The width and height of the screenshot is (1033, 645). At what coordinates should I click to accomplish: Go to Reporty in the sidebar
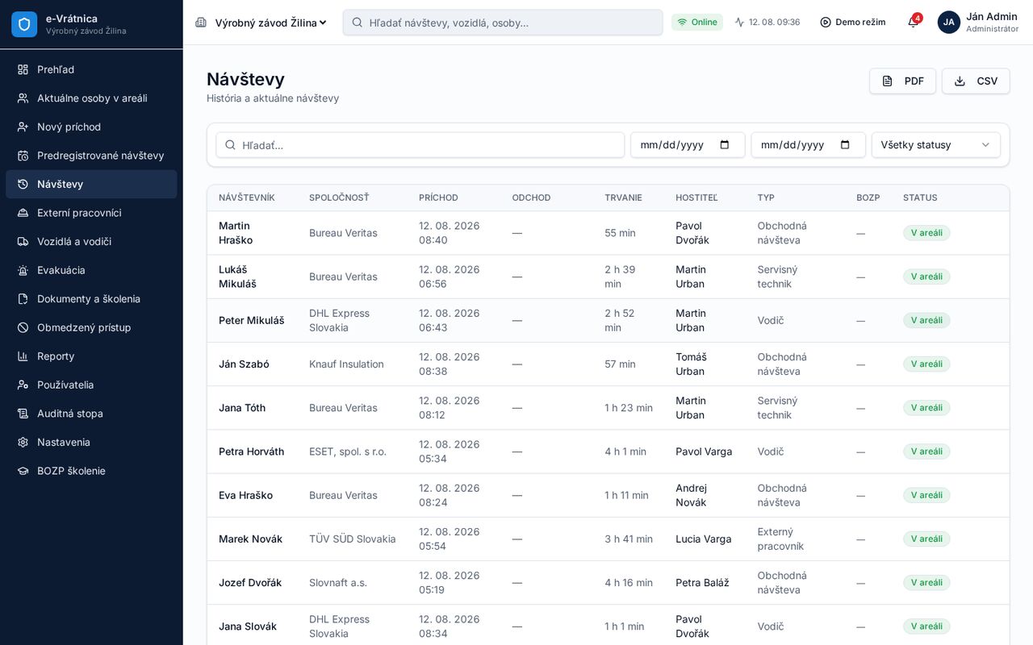coord(91,356)
